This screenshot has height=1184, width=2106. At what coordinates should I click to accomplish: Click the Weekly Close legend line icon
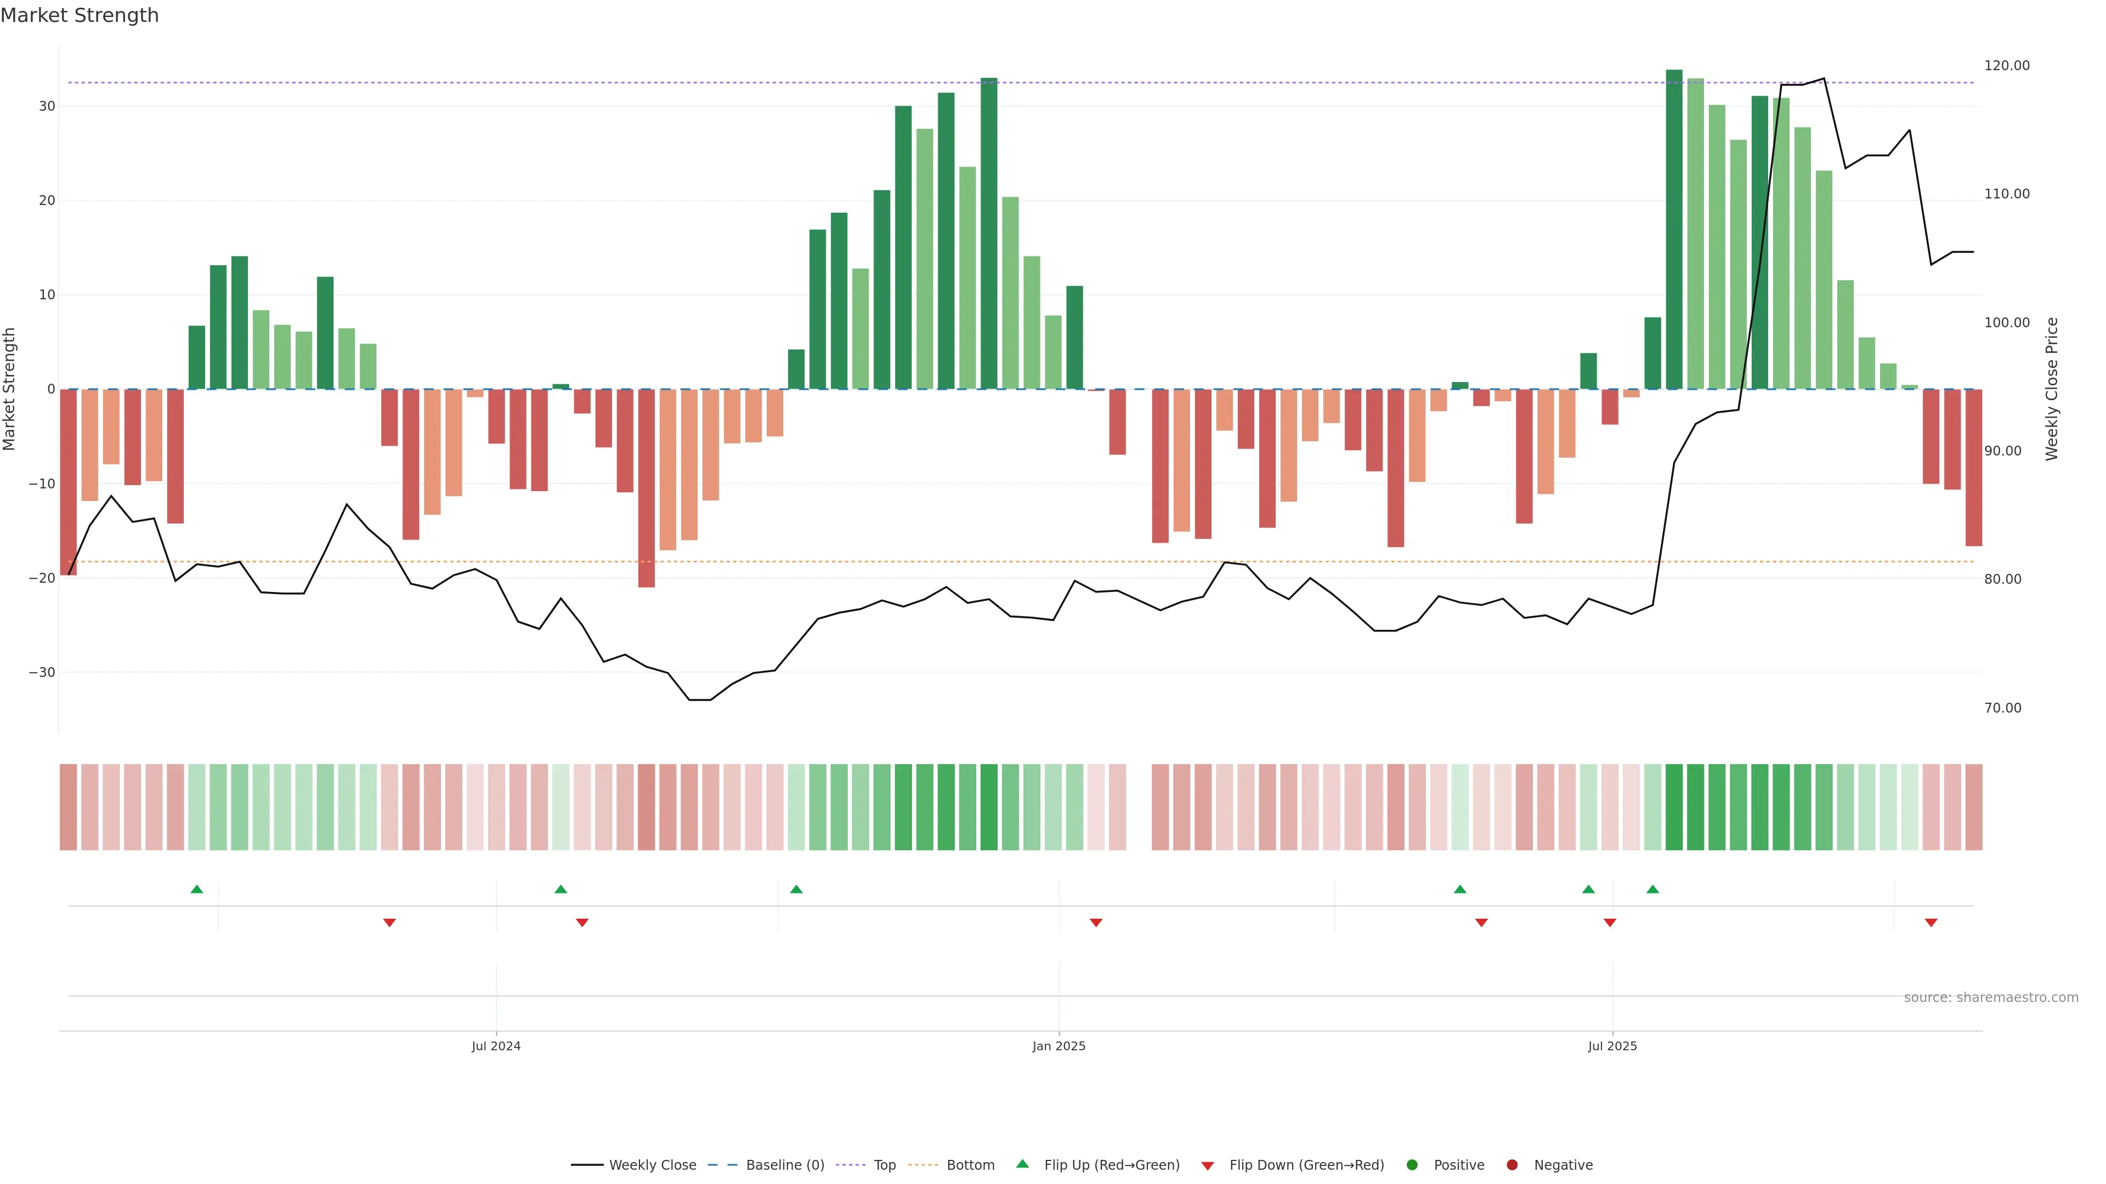tap(587, 1165)
